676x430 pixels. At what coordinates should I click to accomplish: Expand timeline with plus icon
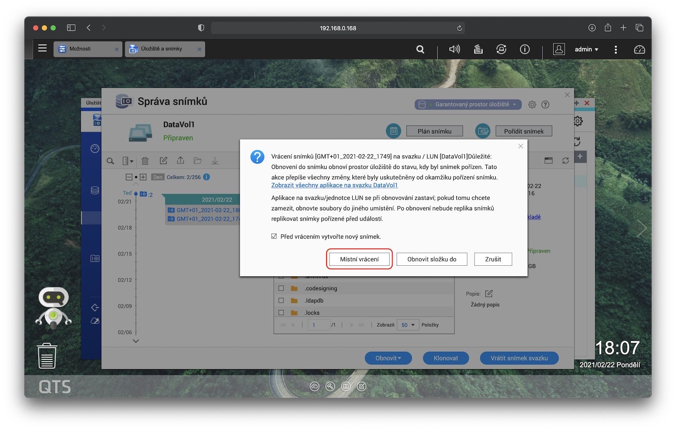click(x=143, y=177)
